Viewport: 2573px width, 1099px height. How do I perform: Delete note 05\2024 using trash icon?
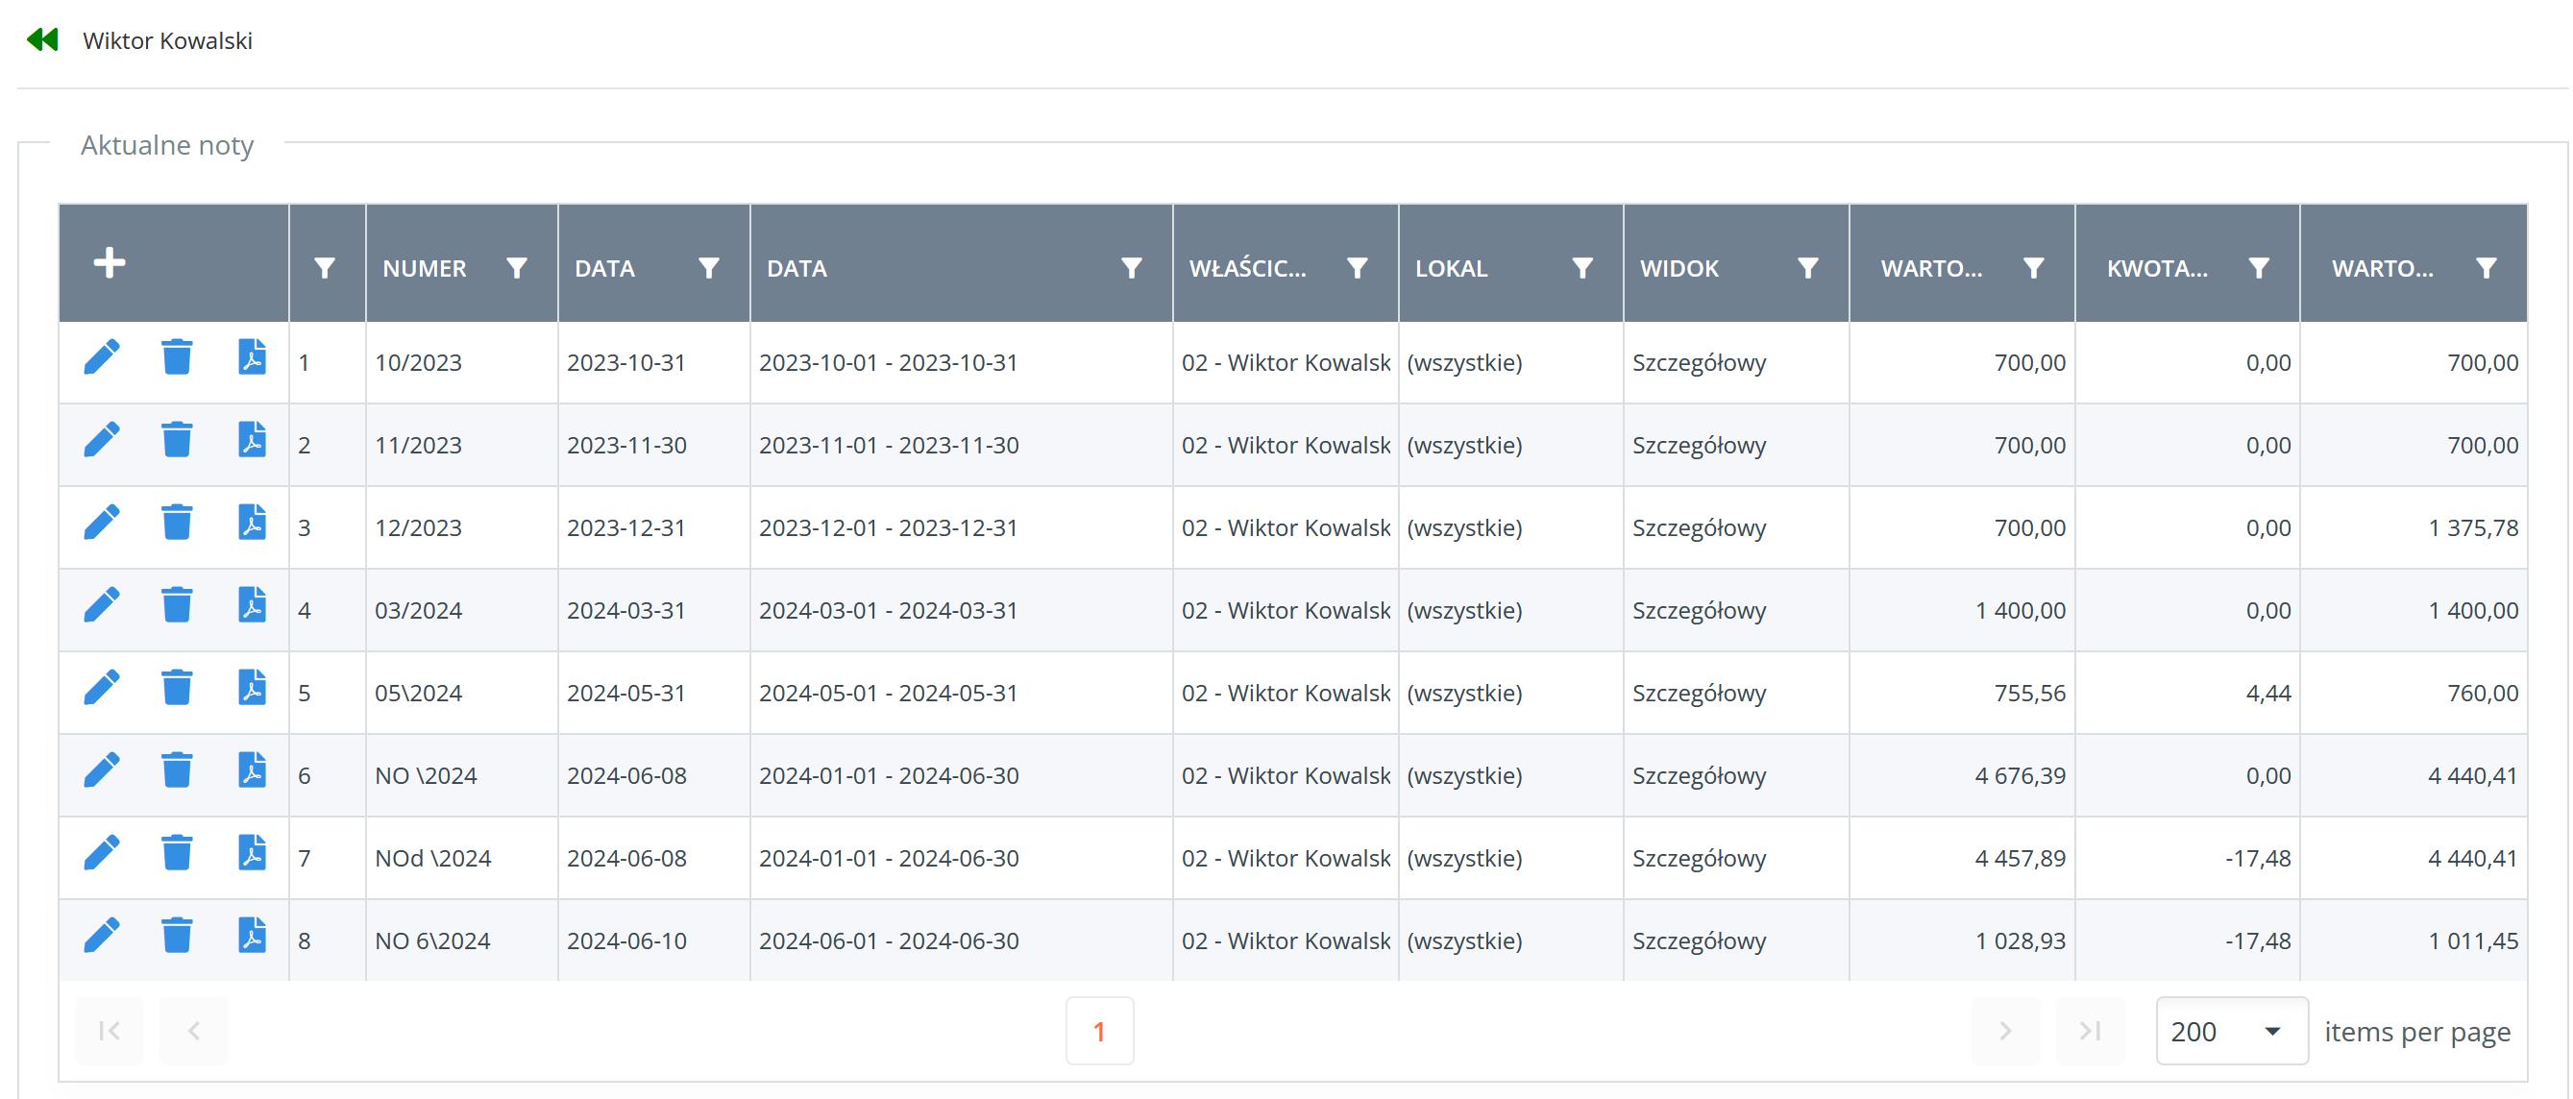(177, 689)
